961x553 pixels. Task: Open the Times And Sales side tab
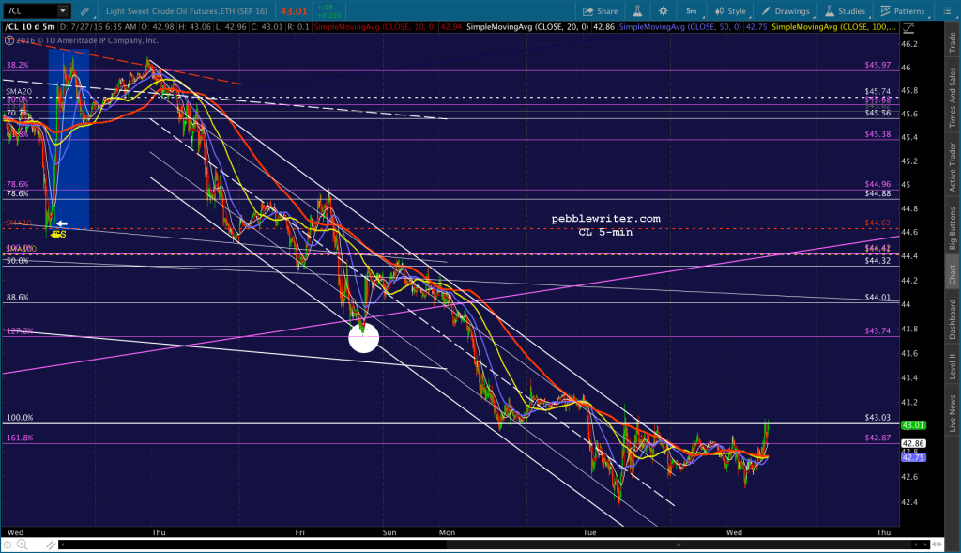tap(953, 98)
